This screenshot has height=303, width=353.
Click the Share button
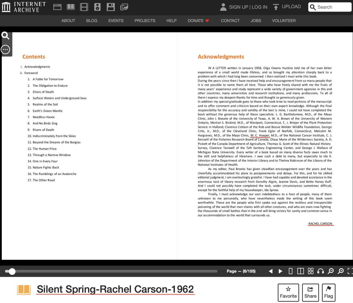click(310, 293)
